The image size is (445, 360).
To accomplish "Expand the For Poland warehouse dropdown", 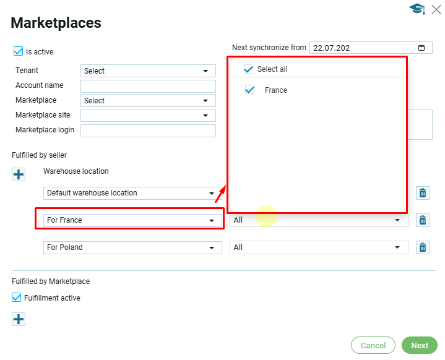I will (133, 247).
